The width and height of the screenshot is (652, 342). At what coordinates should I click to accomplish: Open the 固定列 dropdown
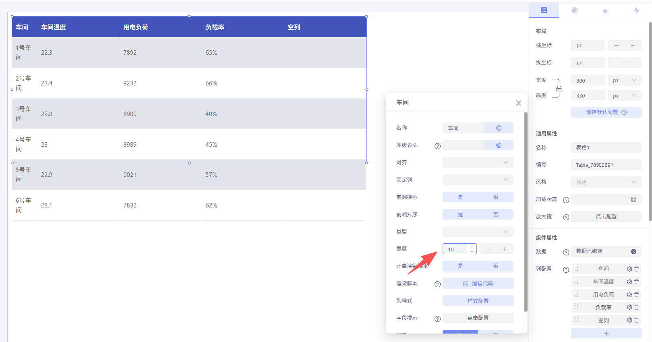pyautogui.click(x=478, y=180)
